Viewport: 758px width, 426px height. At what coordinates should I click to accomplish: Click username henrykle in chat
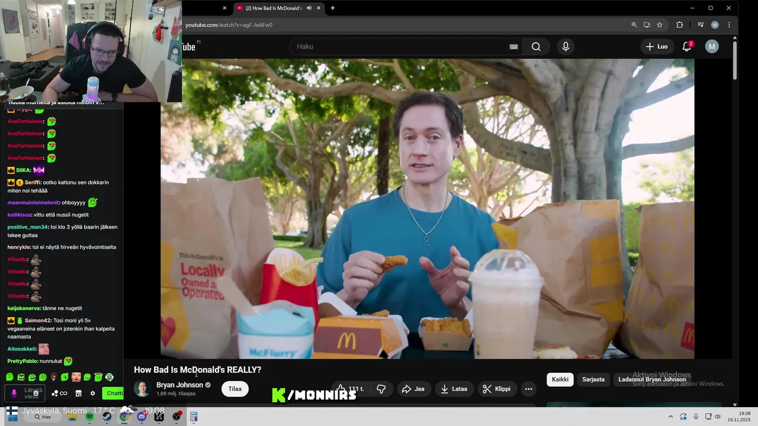(x=19, y=247)
